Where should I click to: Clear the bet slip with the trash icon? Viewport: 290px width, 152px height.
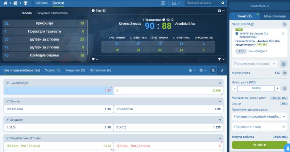[x=283, y=64]
